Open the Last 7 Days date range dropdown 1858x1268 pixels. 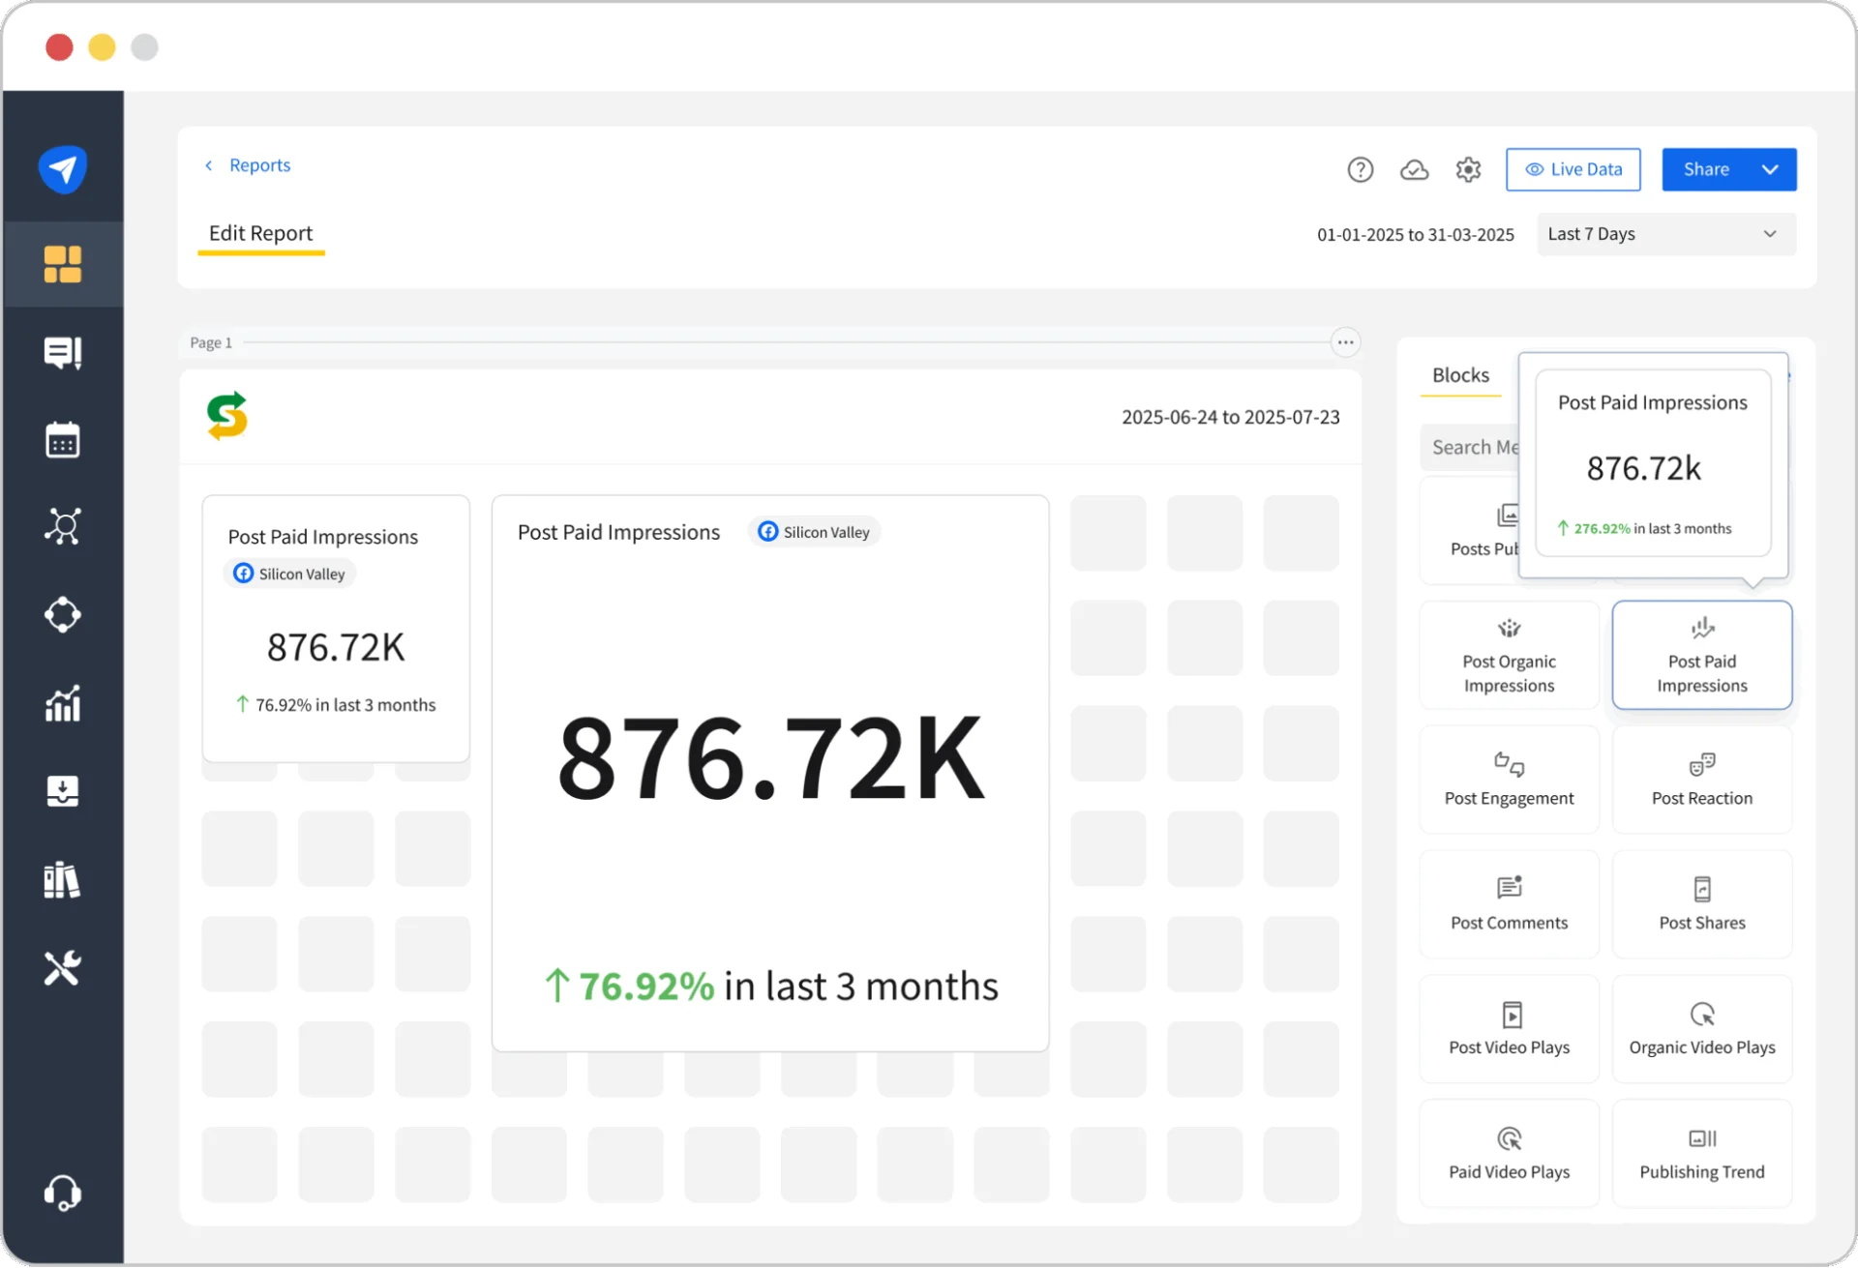point(1664,233)
